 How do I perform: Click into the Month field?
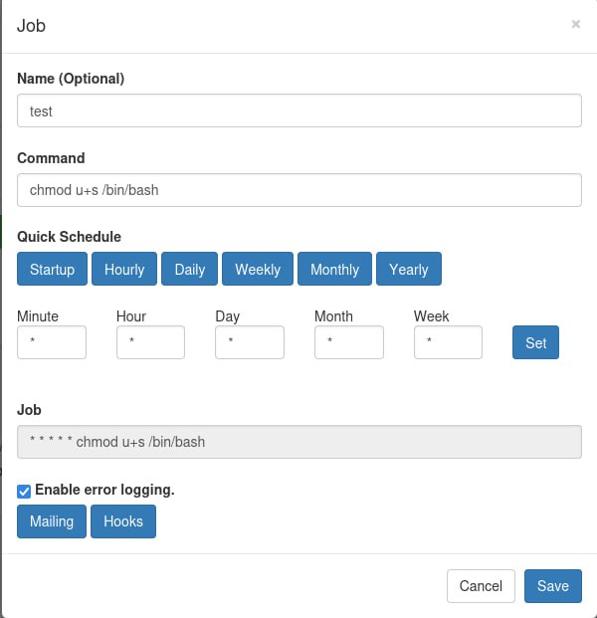click(x=348, y=342)
